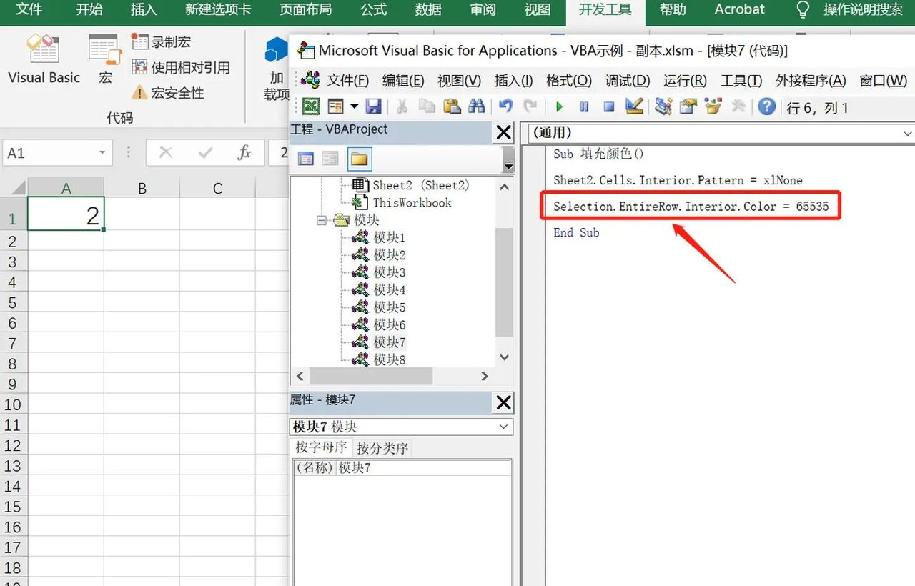Click the Undo icon in the VBA toolbar

507,106
